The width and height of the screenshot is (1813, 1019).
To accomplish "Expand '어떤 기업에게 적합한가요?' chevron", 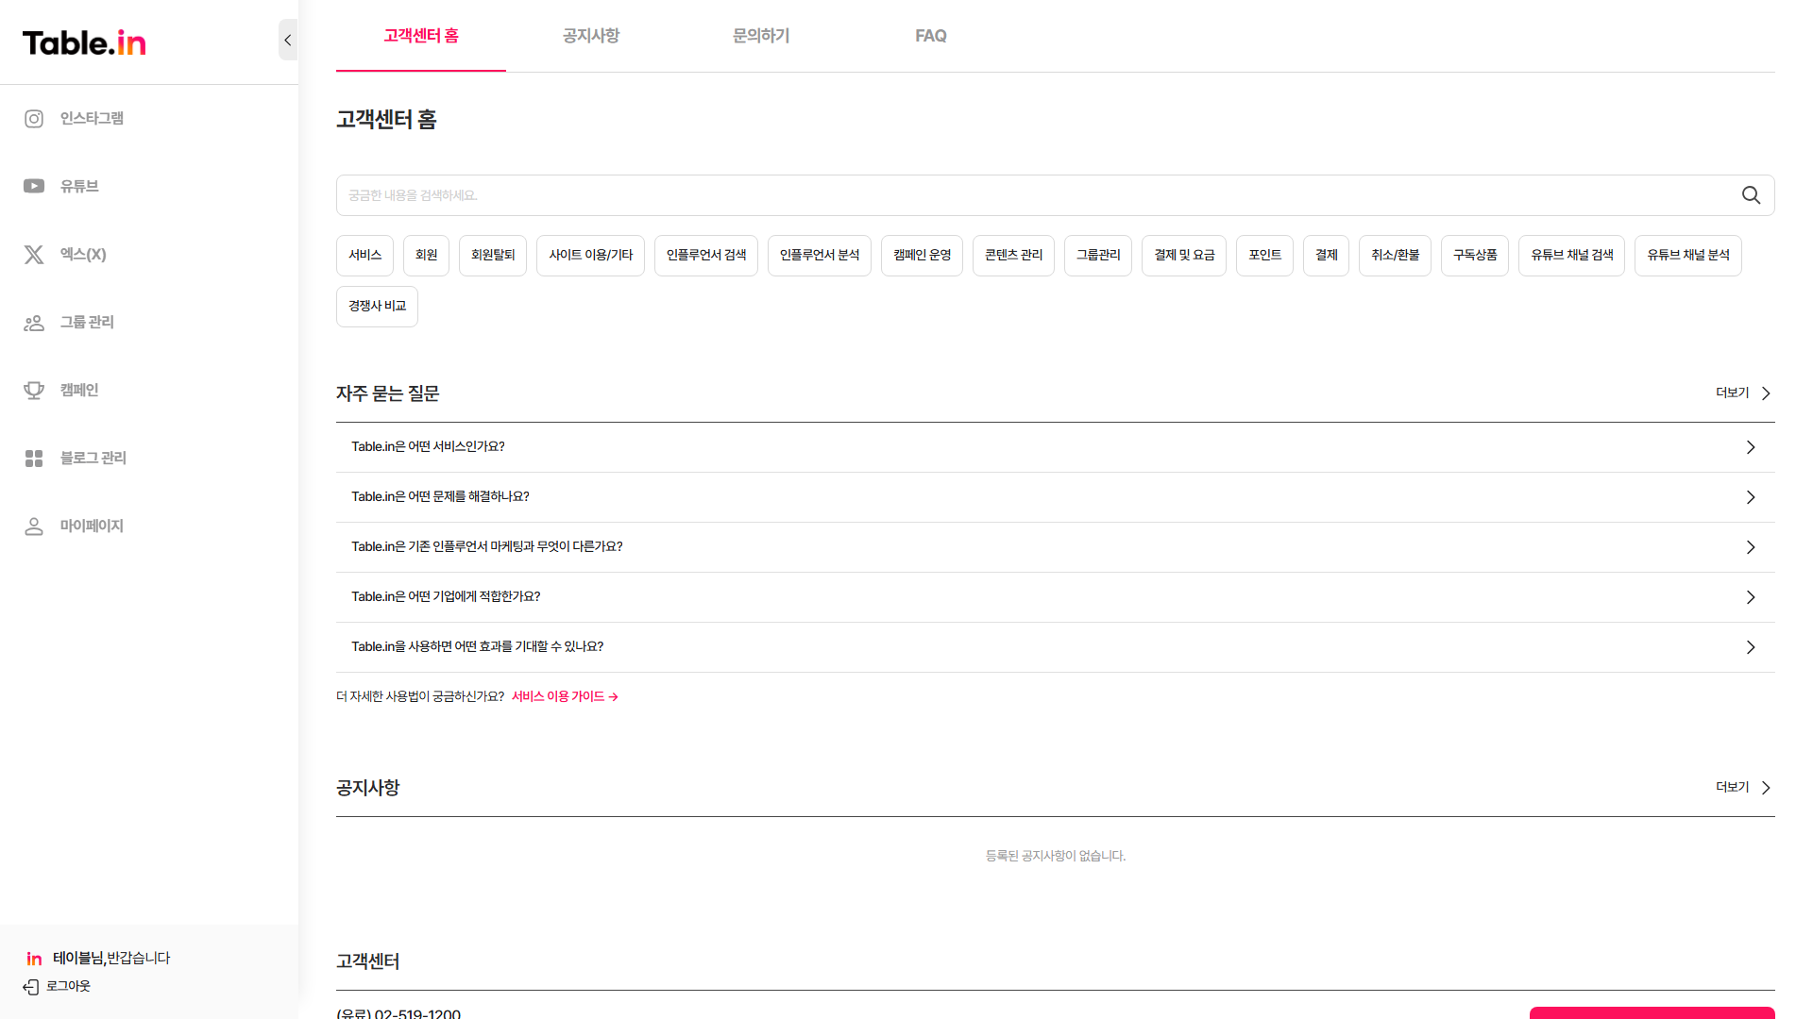I will (x=1751, y=597).
